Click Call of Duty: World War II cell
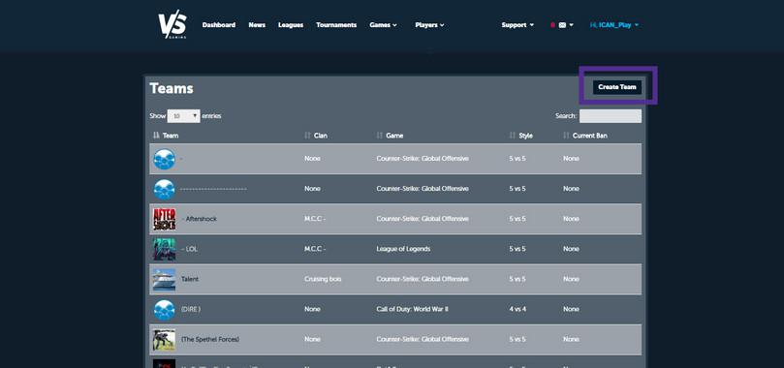Image resolution: width=784 pixels, height=368 pixels. pos(412,309)
